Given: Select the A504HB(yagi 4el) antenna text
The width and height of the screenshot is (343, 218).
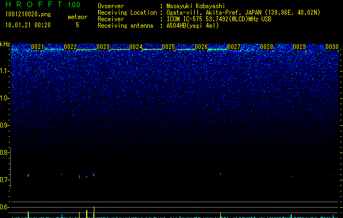Looking at the screenshot, I should 192,26.
